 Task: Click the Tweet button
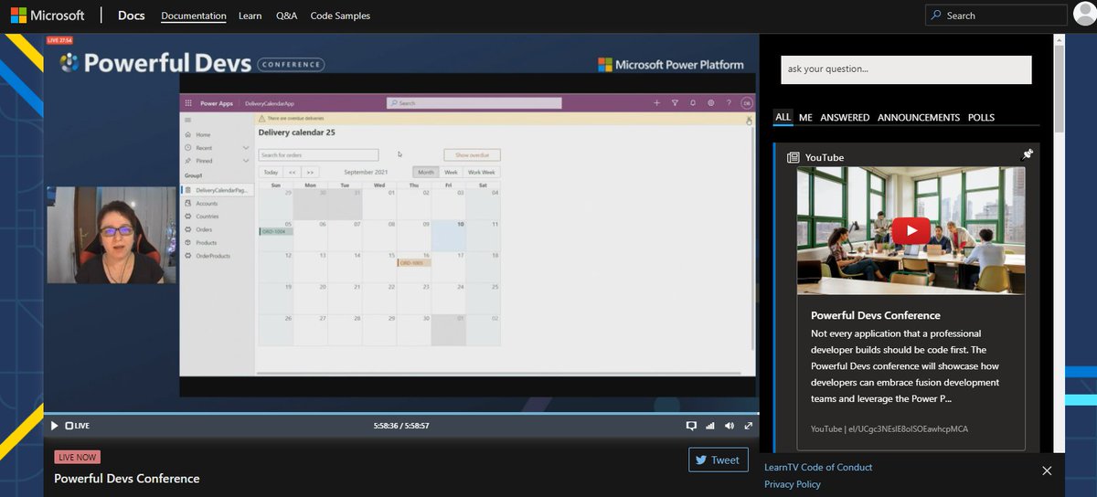(x=719, y=460)
